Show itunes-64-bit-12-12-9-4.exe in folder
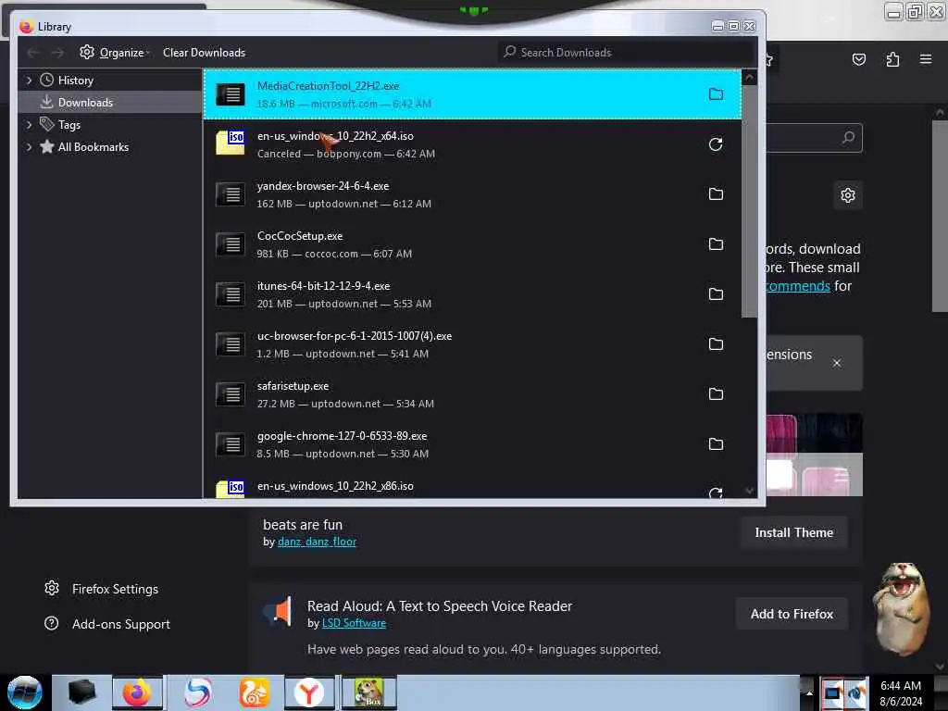Image resolution: width=948 pixels, height=711 pixels. click(716, 294)
